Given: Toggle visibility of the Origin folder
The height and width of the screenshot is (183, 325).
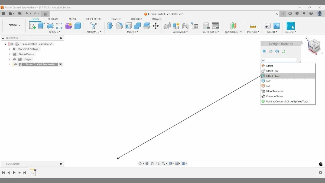Looking at the screenshot, I should pyautogui.click(x=15, y=59).
